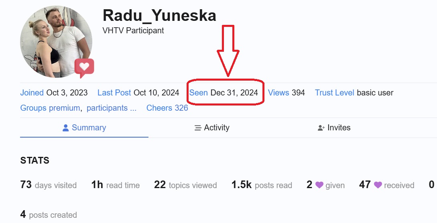Click the Invites add-person icon
Image resolution: width=437 pixels, height=223 pixels.
click(321, 128)
